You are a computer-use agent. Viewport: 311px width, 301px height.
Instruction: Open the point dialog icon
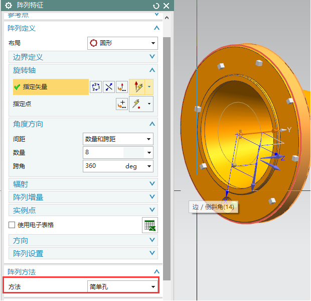(121, 104)
